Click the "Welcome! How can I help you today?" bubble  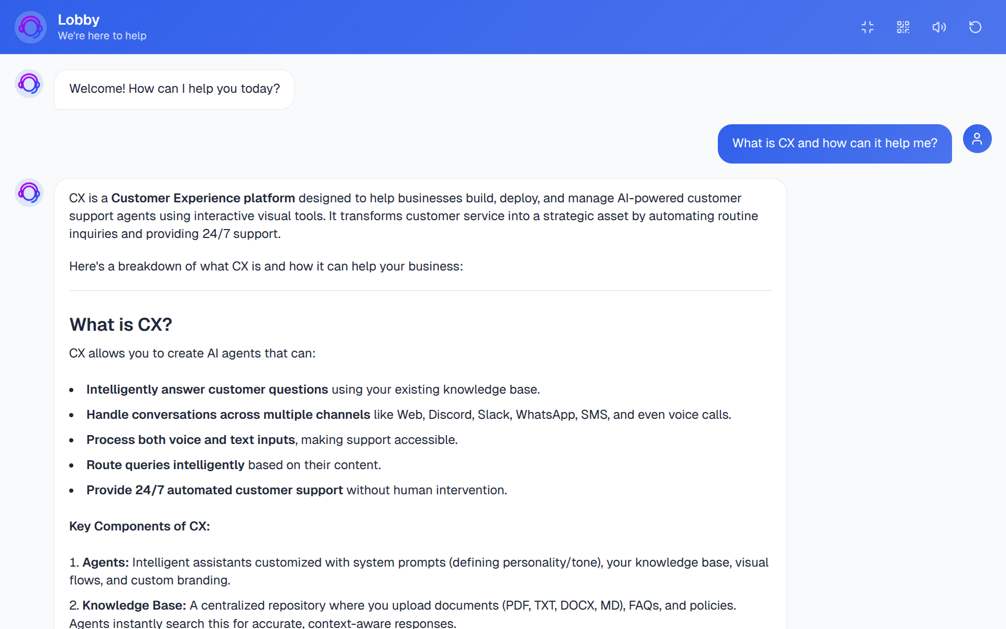click(174, 89)
